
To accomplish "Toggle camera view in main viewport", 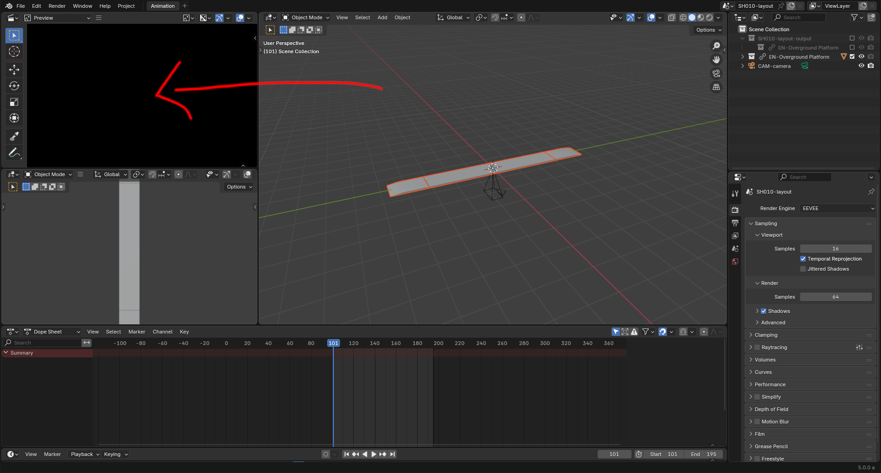I will pyautogui.click(x=716, y=73).
